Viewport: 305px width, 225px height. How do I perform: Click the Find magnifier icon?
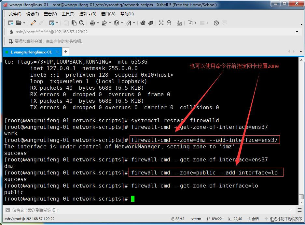(82, 23)
